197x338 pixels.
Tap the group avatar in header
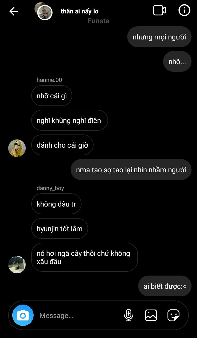pos(44,12)
